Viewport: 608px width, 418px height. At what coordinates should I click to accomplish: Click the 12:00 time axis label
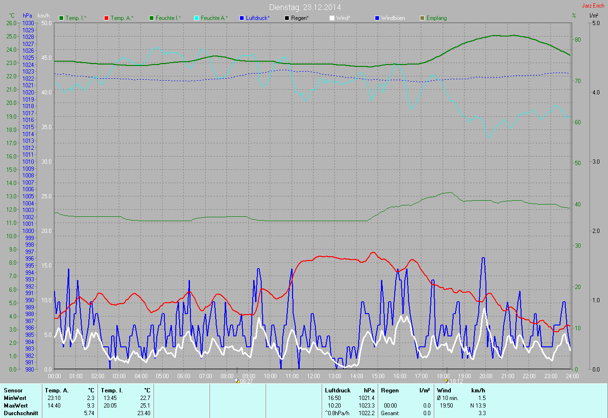tap(313, 376)
